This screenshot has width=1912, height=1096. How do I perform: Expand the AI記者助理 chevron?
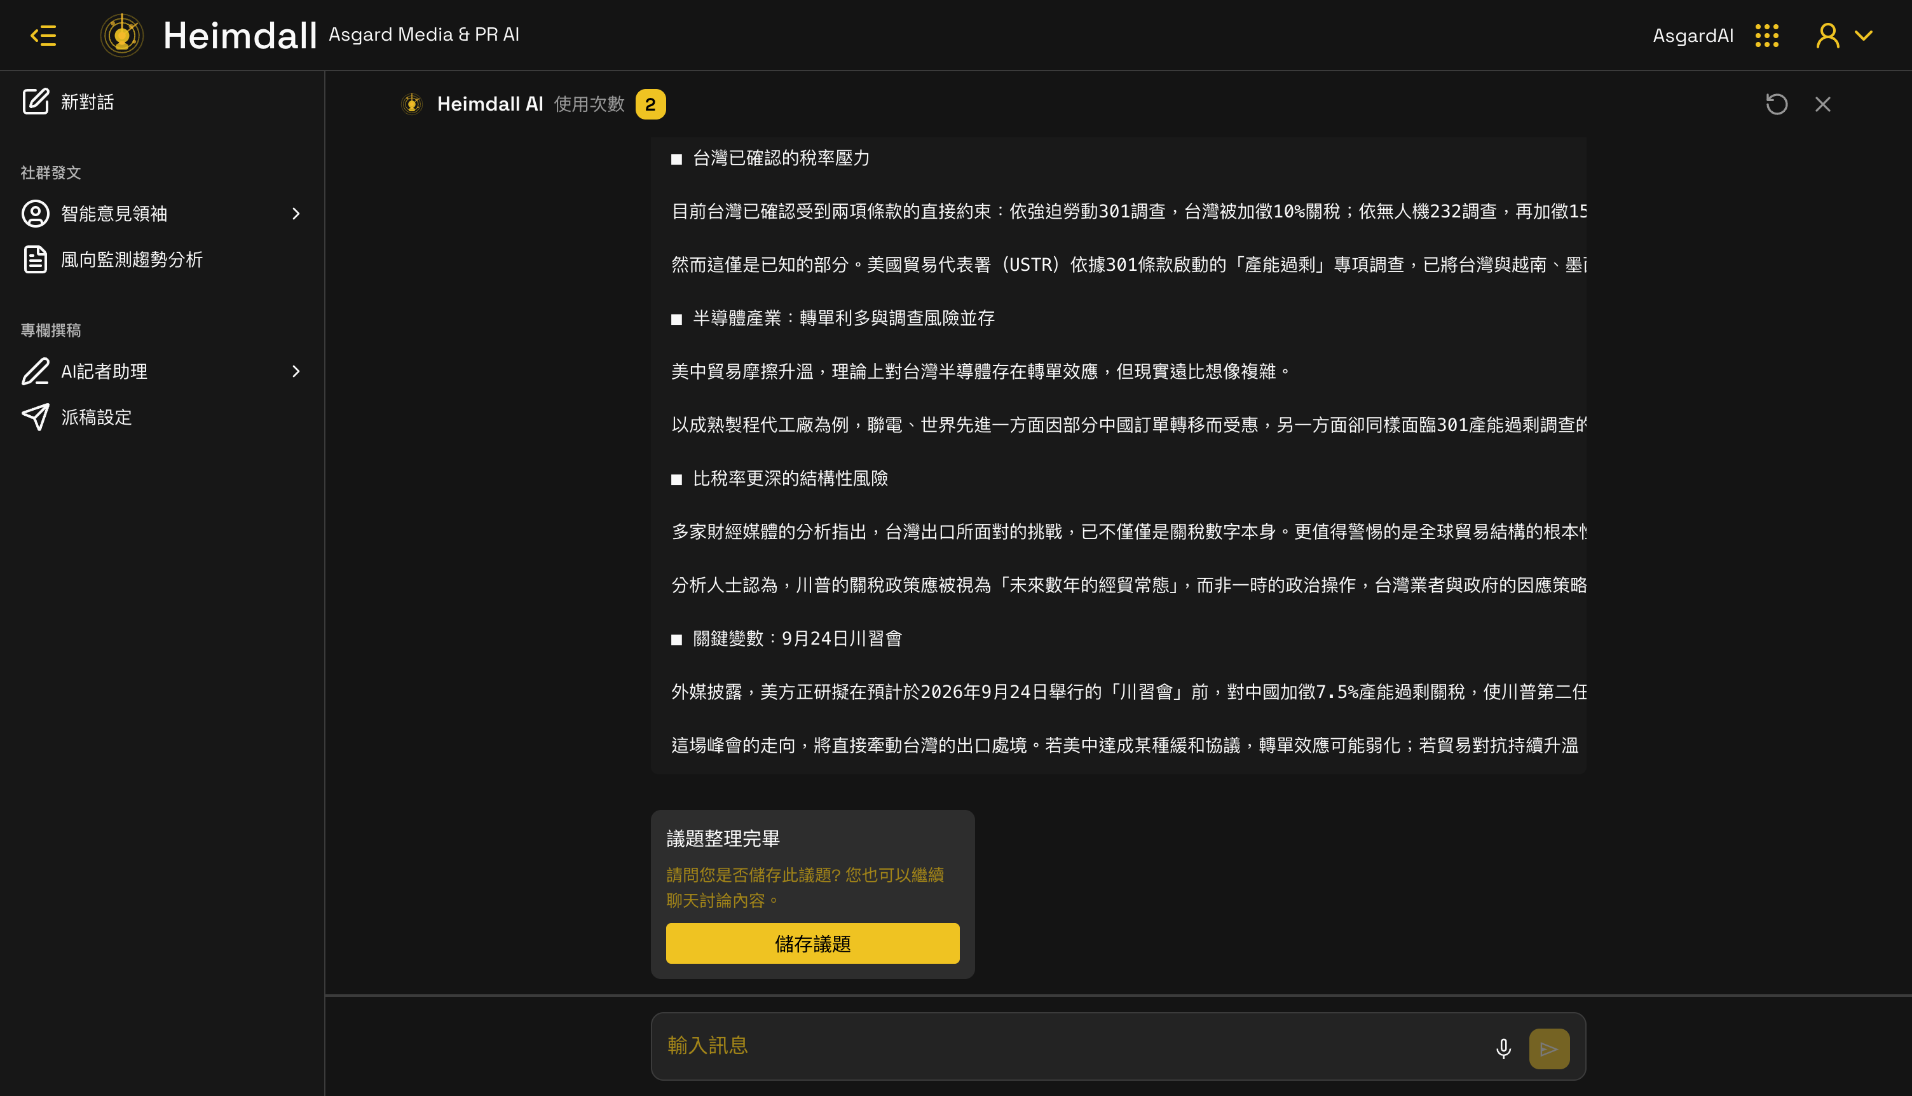296,372
